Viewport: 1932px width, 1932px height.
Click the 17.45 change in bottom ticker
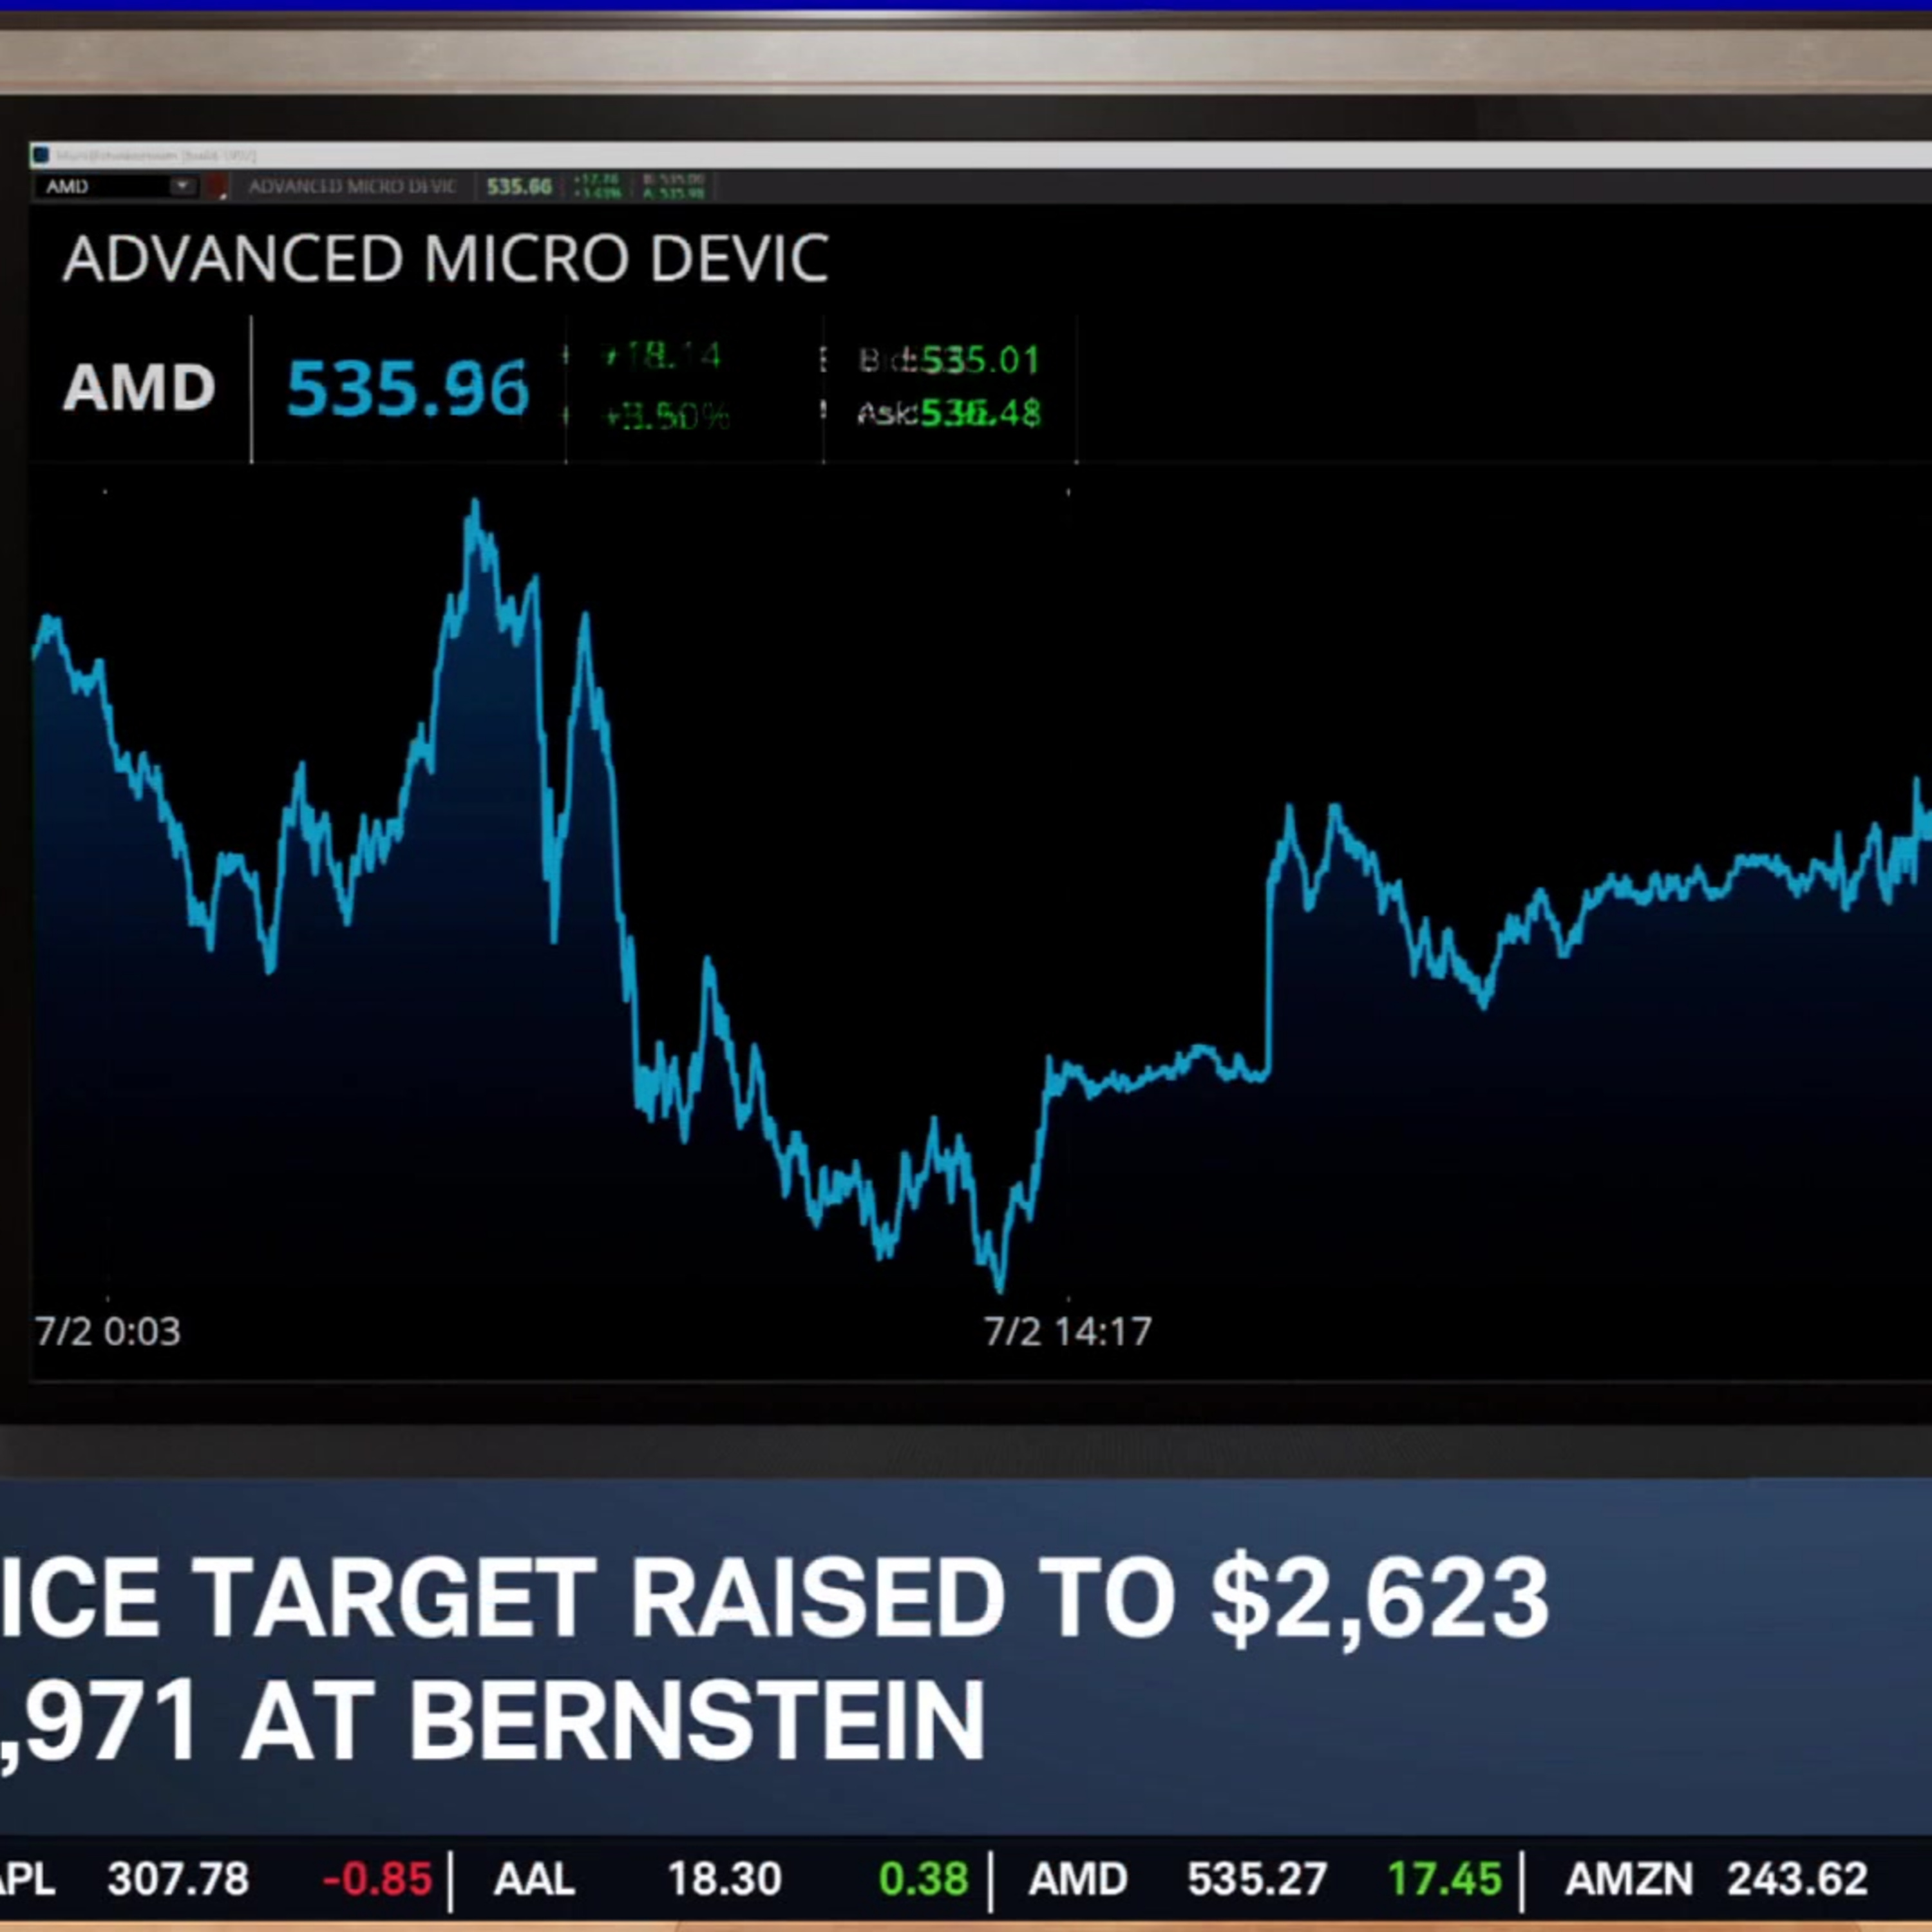[x=1444, y=1880]
